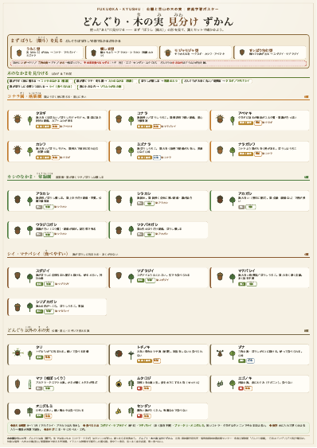Click the leaf icon in the アベマキ card
317x448 pixels.
(x=233, y=120)
